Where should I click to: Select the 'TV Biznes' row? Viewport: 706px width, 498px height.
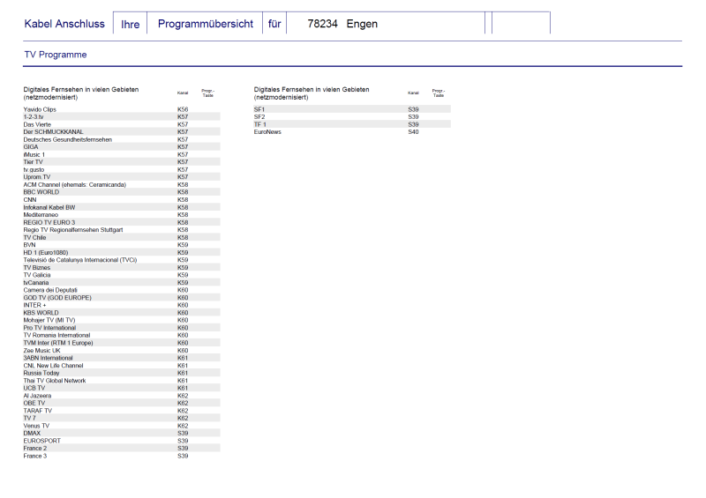(x=122, y=268)
